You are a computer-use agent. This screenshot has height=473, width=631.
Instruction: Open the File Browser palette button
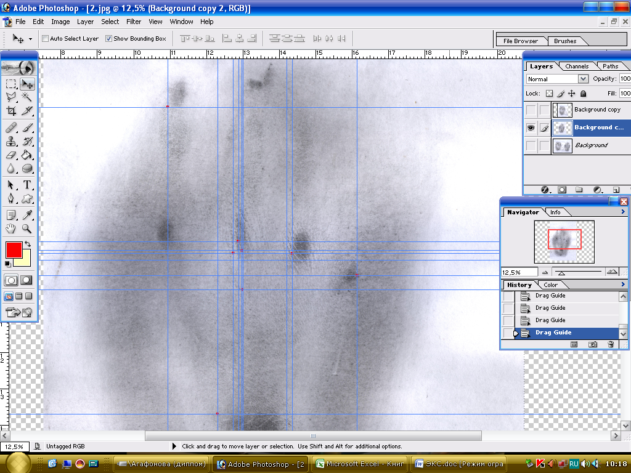point(520,41)
